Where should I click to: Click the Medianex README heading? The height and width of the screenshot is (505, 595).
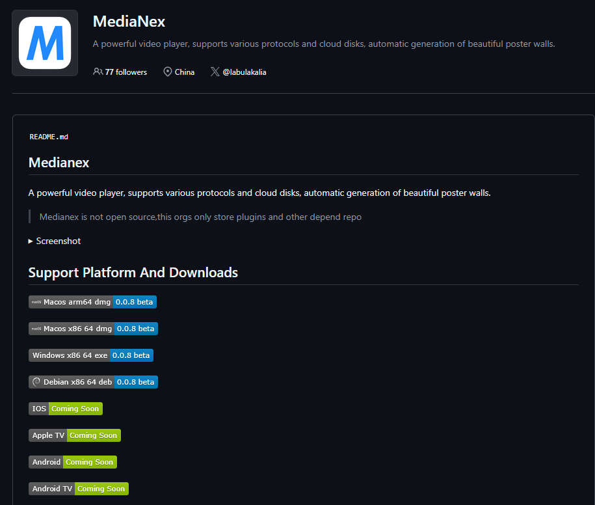click(59, 163)
